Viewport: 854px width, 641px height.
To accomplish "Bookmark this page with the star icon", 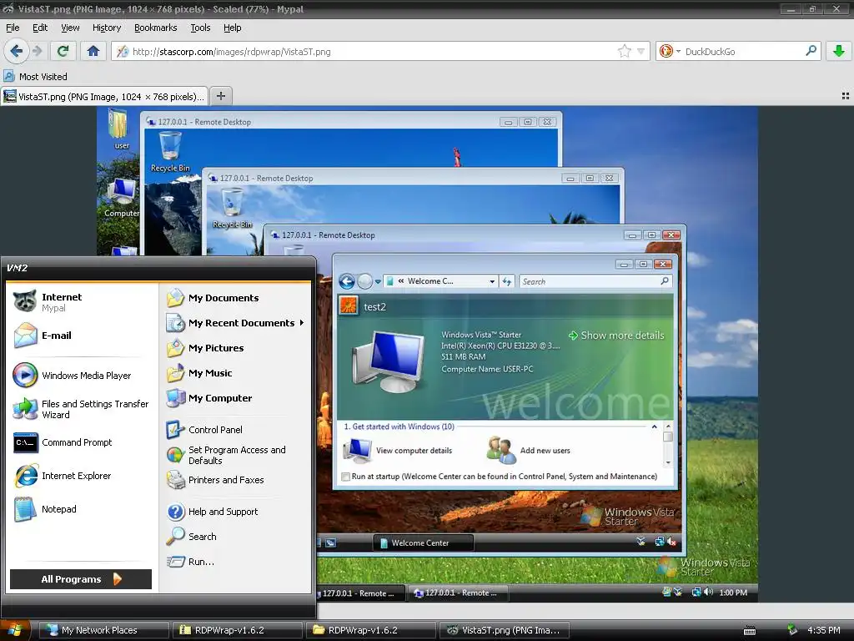I will pyautogui.click(x=624, y=51).
